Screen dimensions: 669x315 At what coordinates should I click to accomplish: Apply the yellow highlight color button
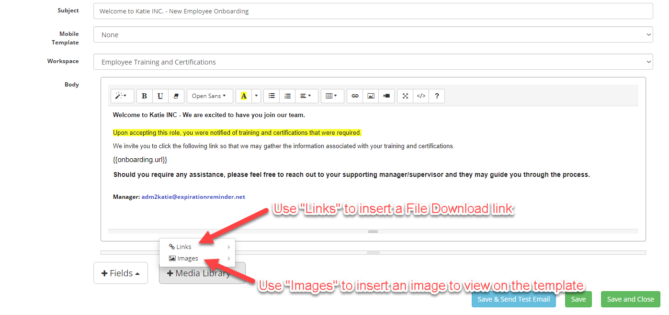coord(244,96)
